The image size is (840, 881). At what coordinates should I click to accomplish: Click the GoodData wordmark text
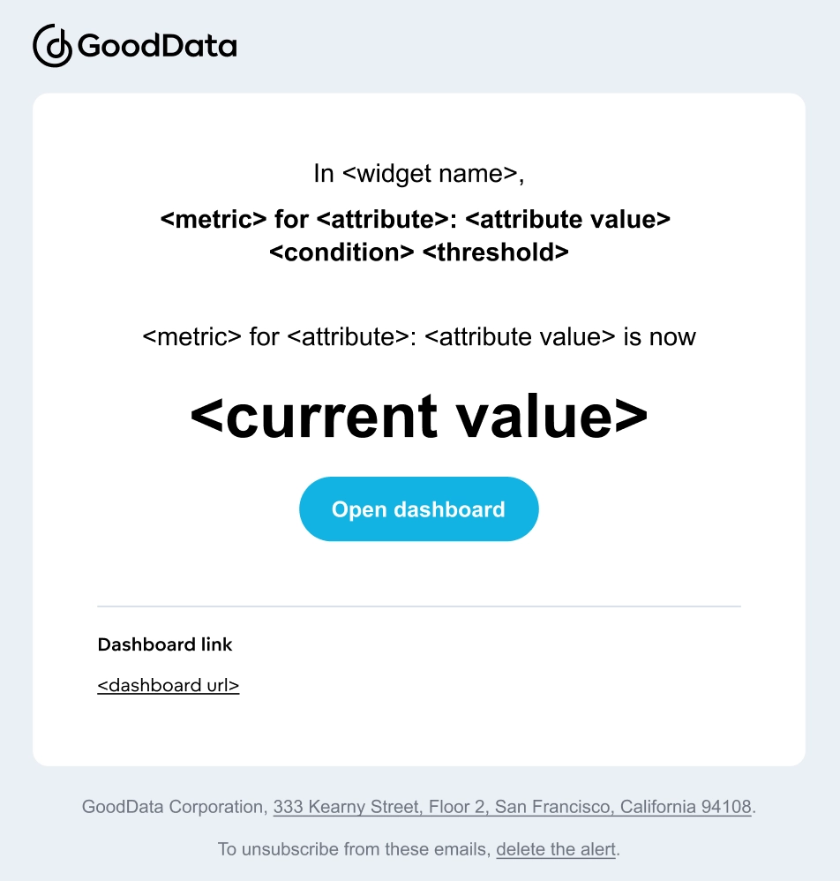[x=157, y=46]
